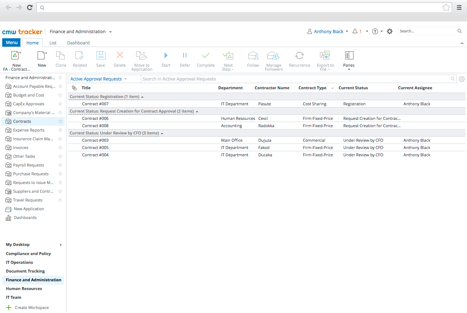Click the New FA - Contract toolbar icon

(x=16, y=55)
